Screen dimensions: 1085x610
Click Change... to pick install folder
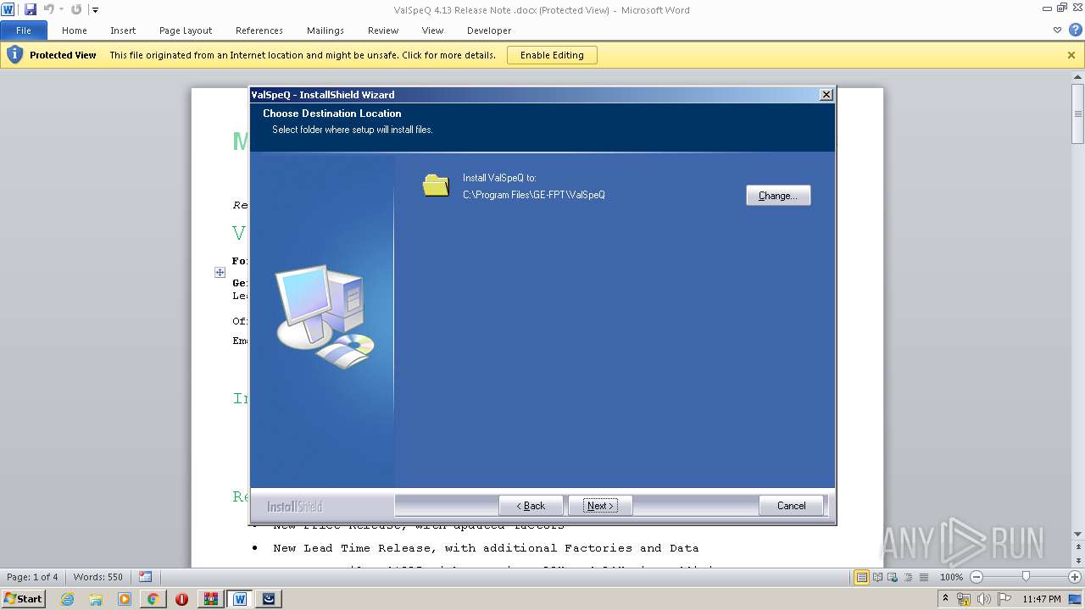[778, 195]
